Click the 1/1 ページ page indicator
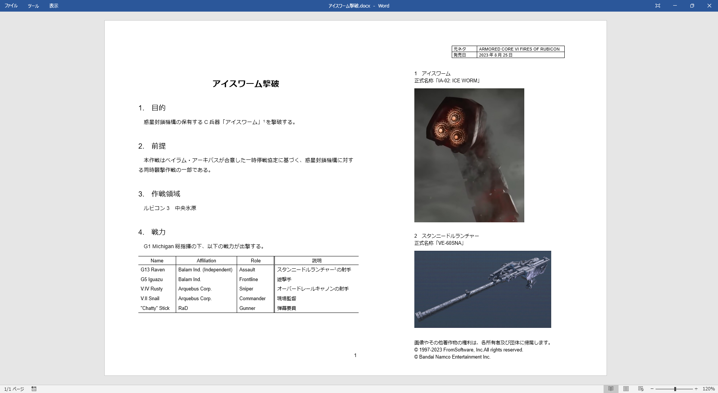The image size is (718, 393). click(14, 389)
